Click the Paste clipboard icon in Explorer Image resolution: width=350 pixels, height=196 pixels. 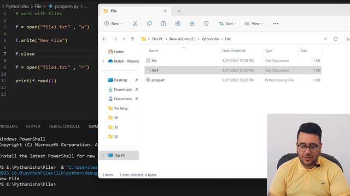pos(164,23)
